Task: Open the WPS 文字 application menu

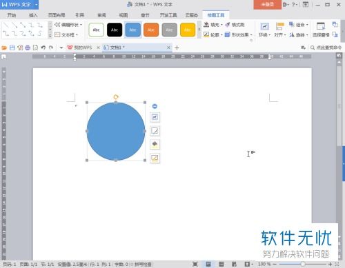Action: [x=19, y=4]
